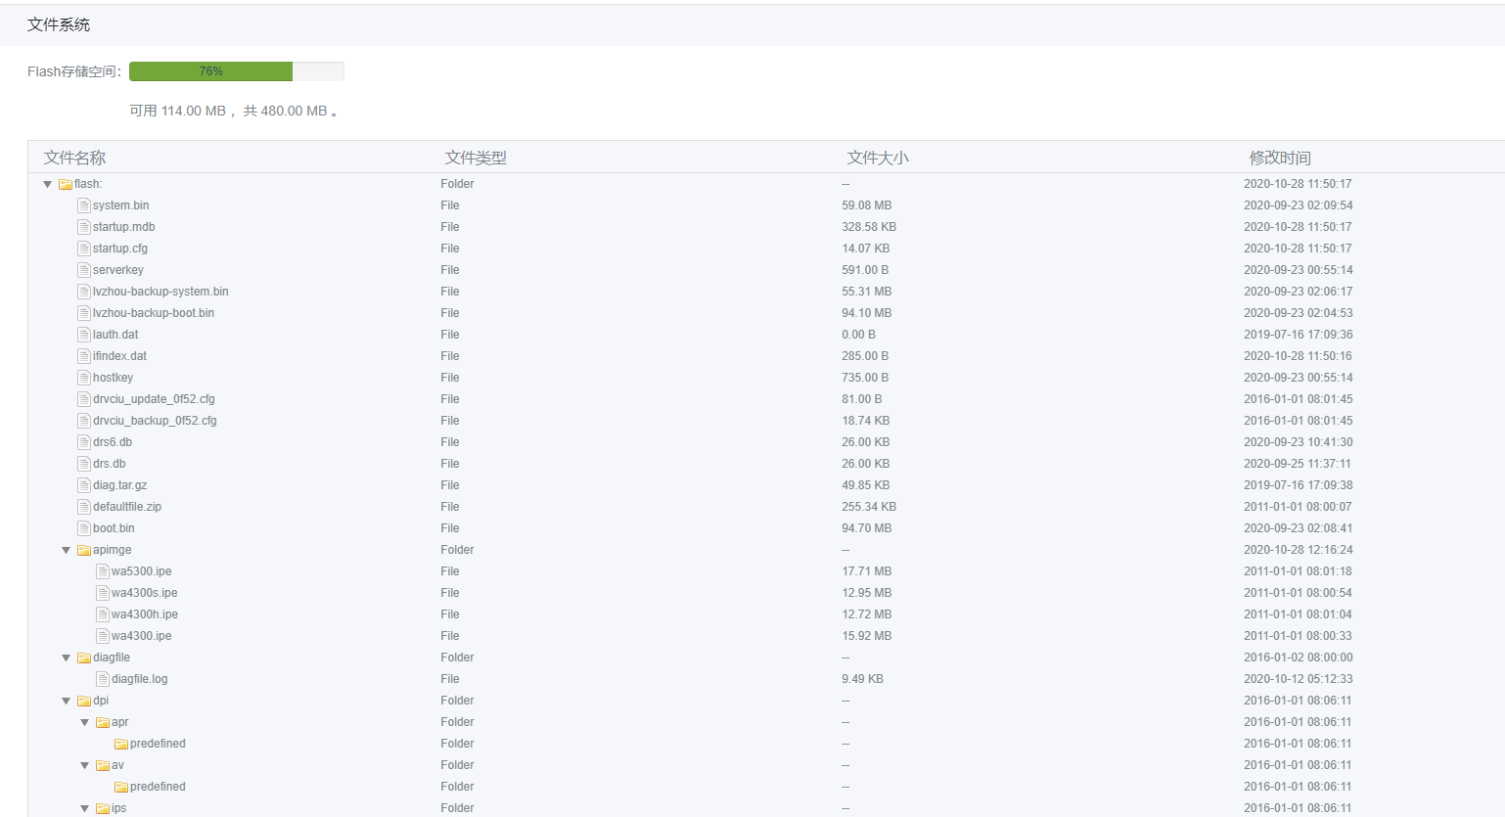Image resolution: width=1505 pixels, height=817 pixels.
Task: Select the boot.bin file icon
Action: (84, 528)
